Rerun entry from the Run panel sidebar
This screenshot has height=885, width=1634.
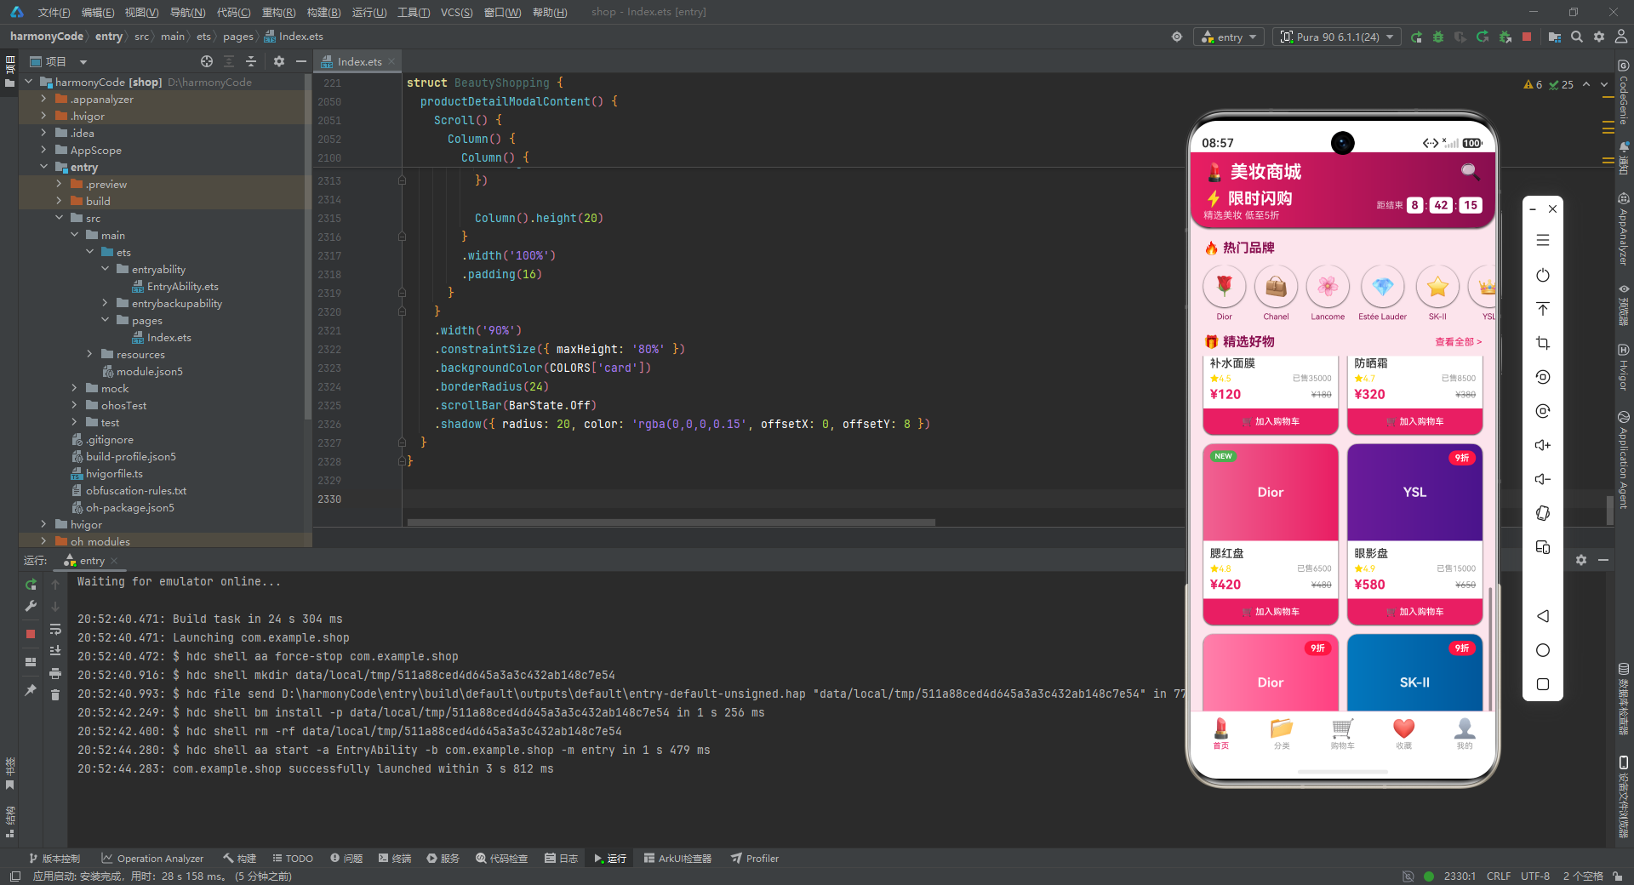click(31, 585)
